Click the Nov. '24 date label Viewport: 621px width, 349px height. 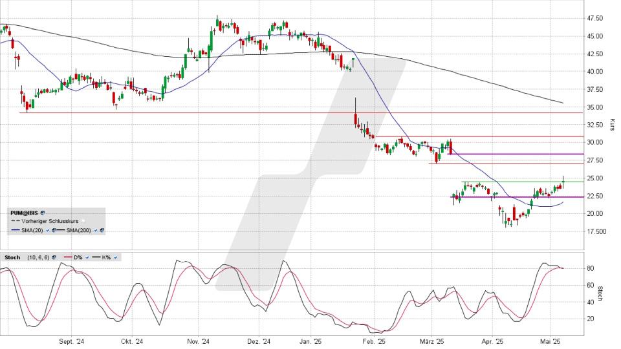coord(199,341)
